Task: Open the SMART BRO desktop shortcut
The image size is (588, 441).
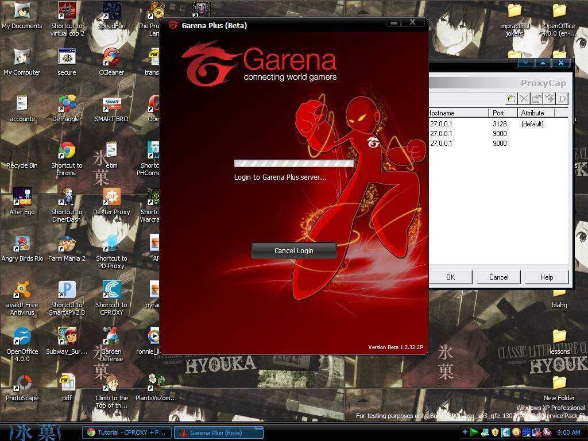Action: click(111, 109)
